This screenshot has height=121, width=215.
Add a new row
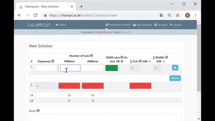pyautogui.click(x=175, y=78)
